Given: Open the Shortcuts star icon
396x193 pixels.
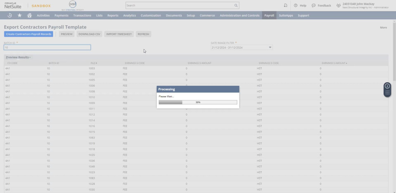Looking at the screenshot, I should click(x=19, y=15).
